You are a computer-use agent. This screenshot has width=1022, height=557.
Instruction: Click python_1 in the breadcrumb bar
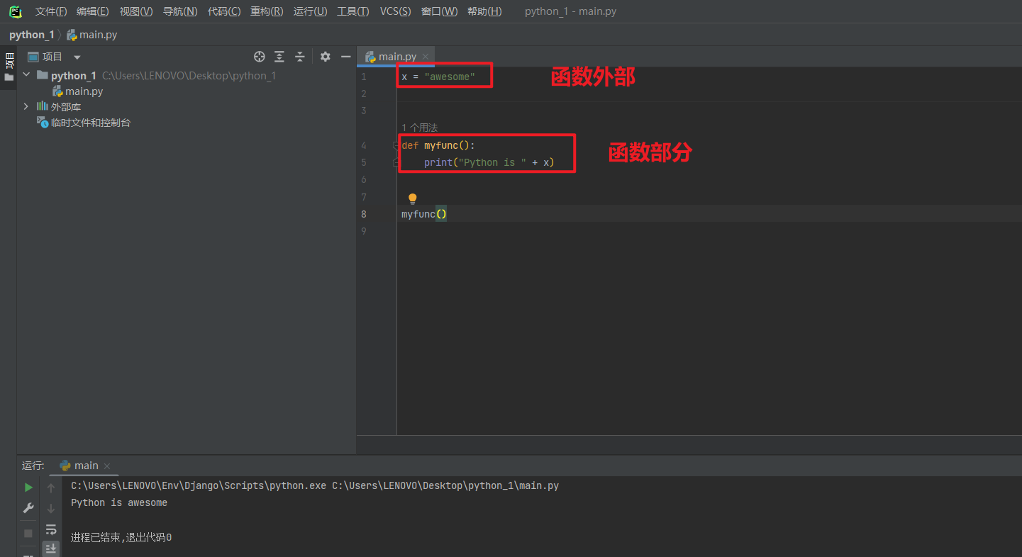click(32, 35)
